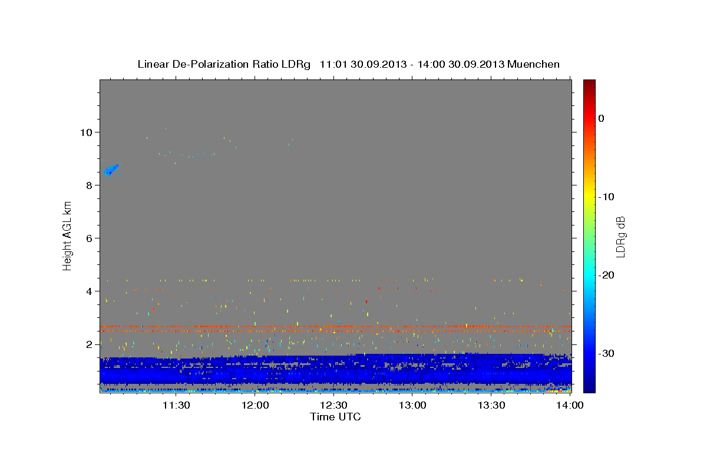This screenshot has height=471, width=707.
Task: Click the 11:30 time tick label
Action: click(176, 405)
